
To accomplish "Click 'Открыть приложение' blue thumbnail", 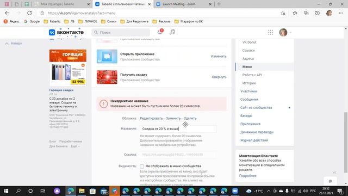I will [107, 57].
